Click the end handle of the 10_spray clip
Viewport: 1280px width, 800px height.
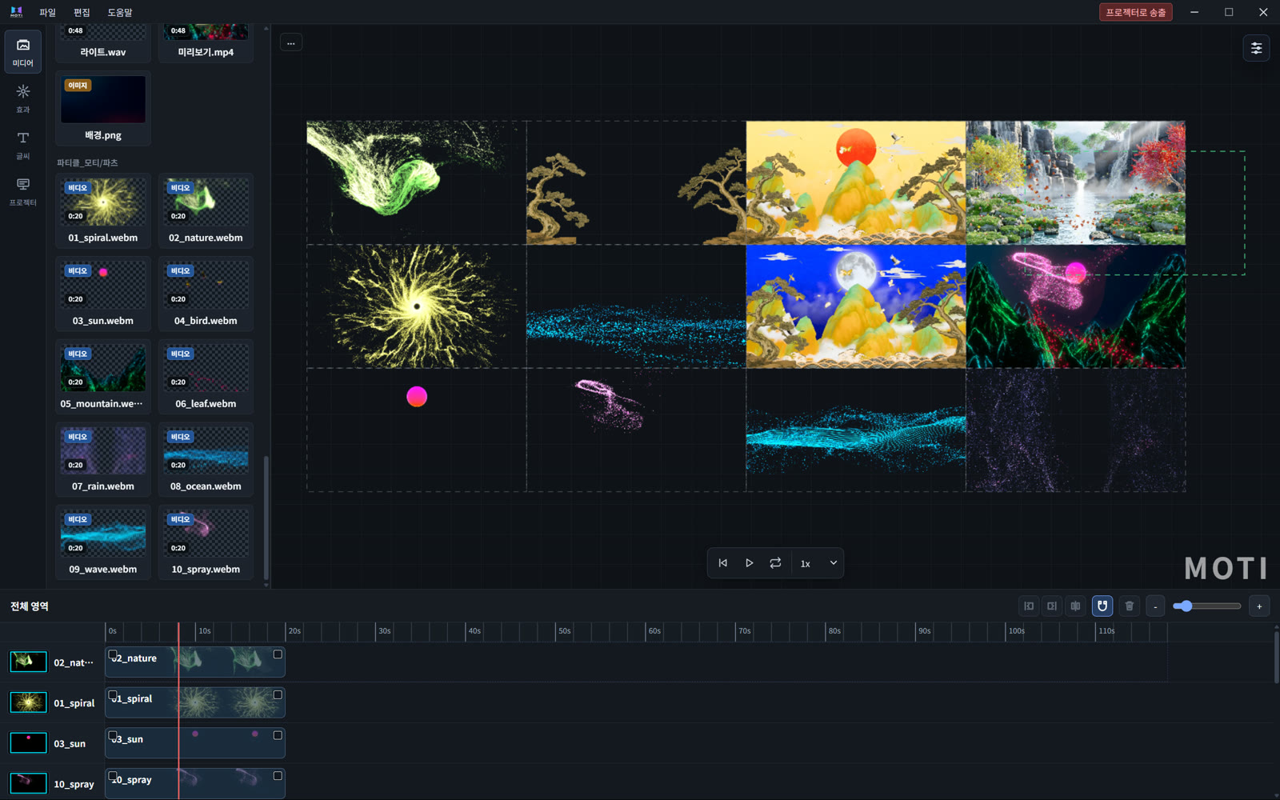click(x=278, y=776)
